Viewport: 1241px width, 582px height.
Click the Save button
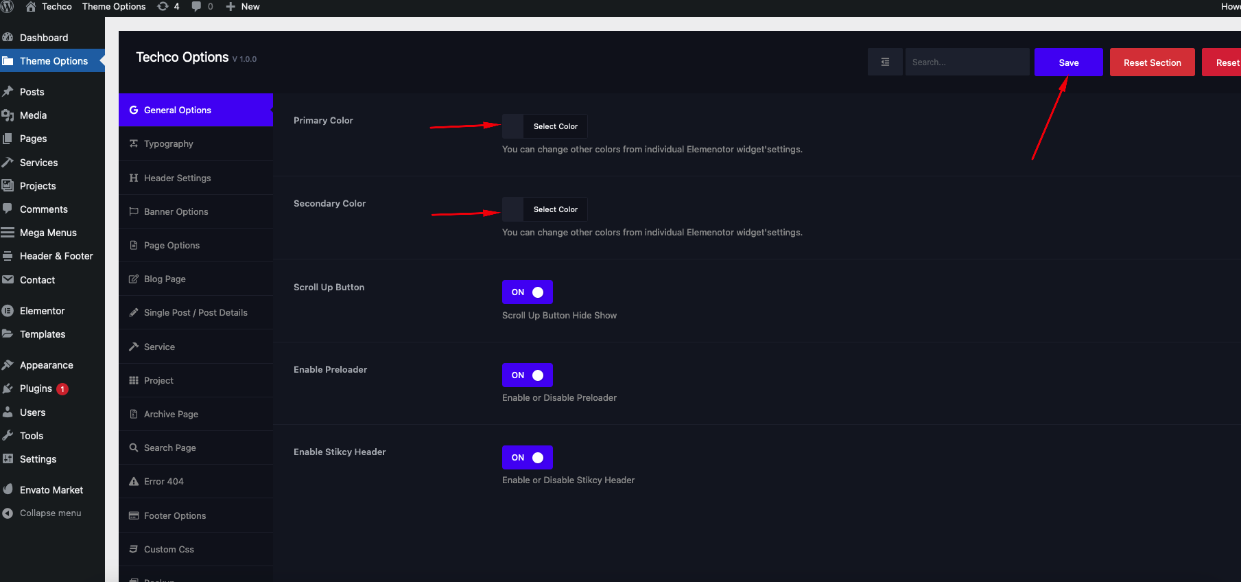1068,62
